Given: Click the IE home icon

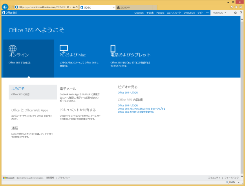Looking at the screenshot, I should [x=232, y=7].
